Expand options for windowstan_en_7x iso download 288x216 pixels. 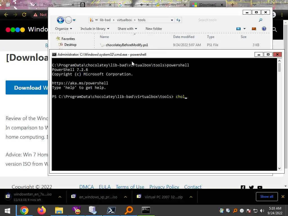coord(60,197)
